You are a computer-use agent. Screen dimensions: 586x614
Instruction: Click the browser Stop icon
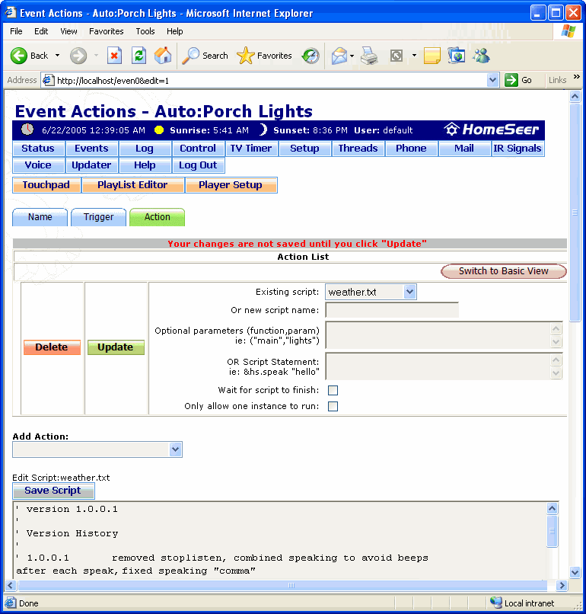pos(114,56)
